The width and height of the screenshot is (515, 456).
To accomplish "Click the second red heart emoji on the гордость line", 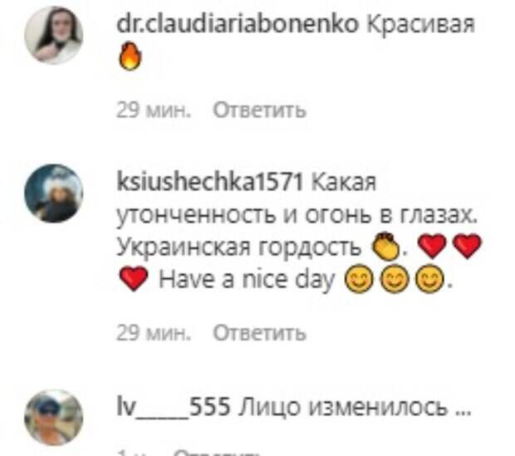I will (467, 247).
